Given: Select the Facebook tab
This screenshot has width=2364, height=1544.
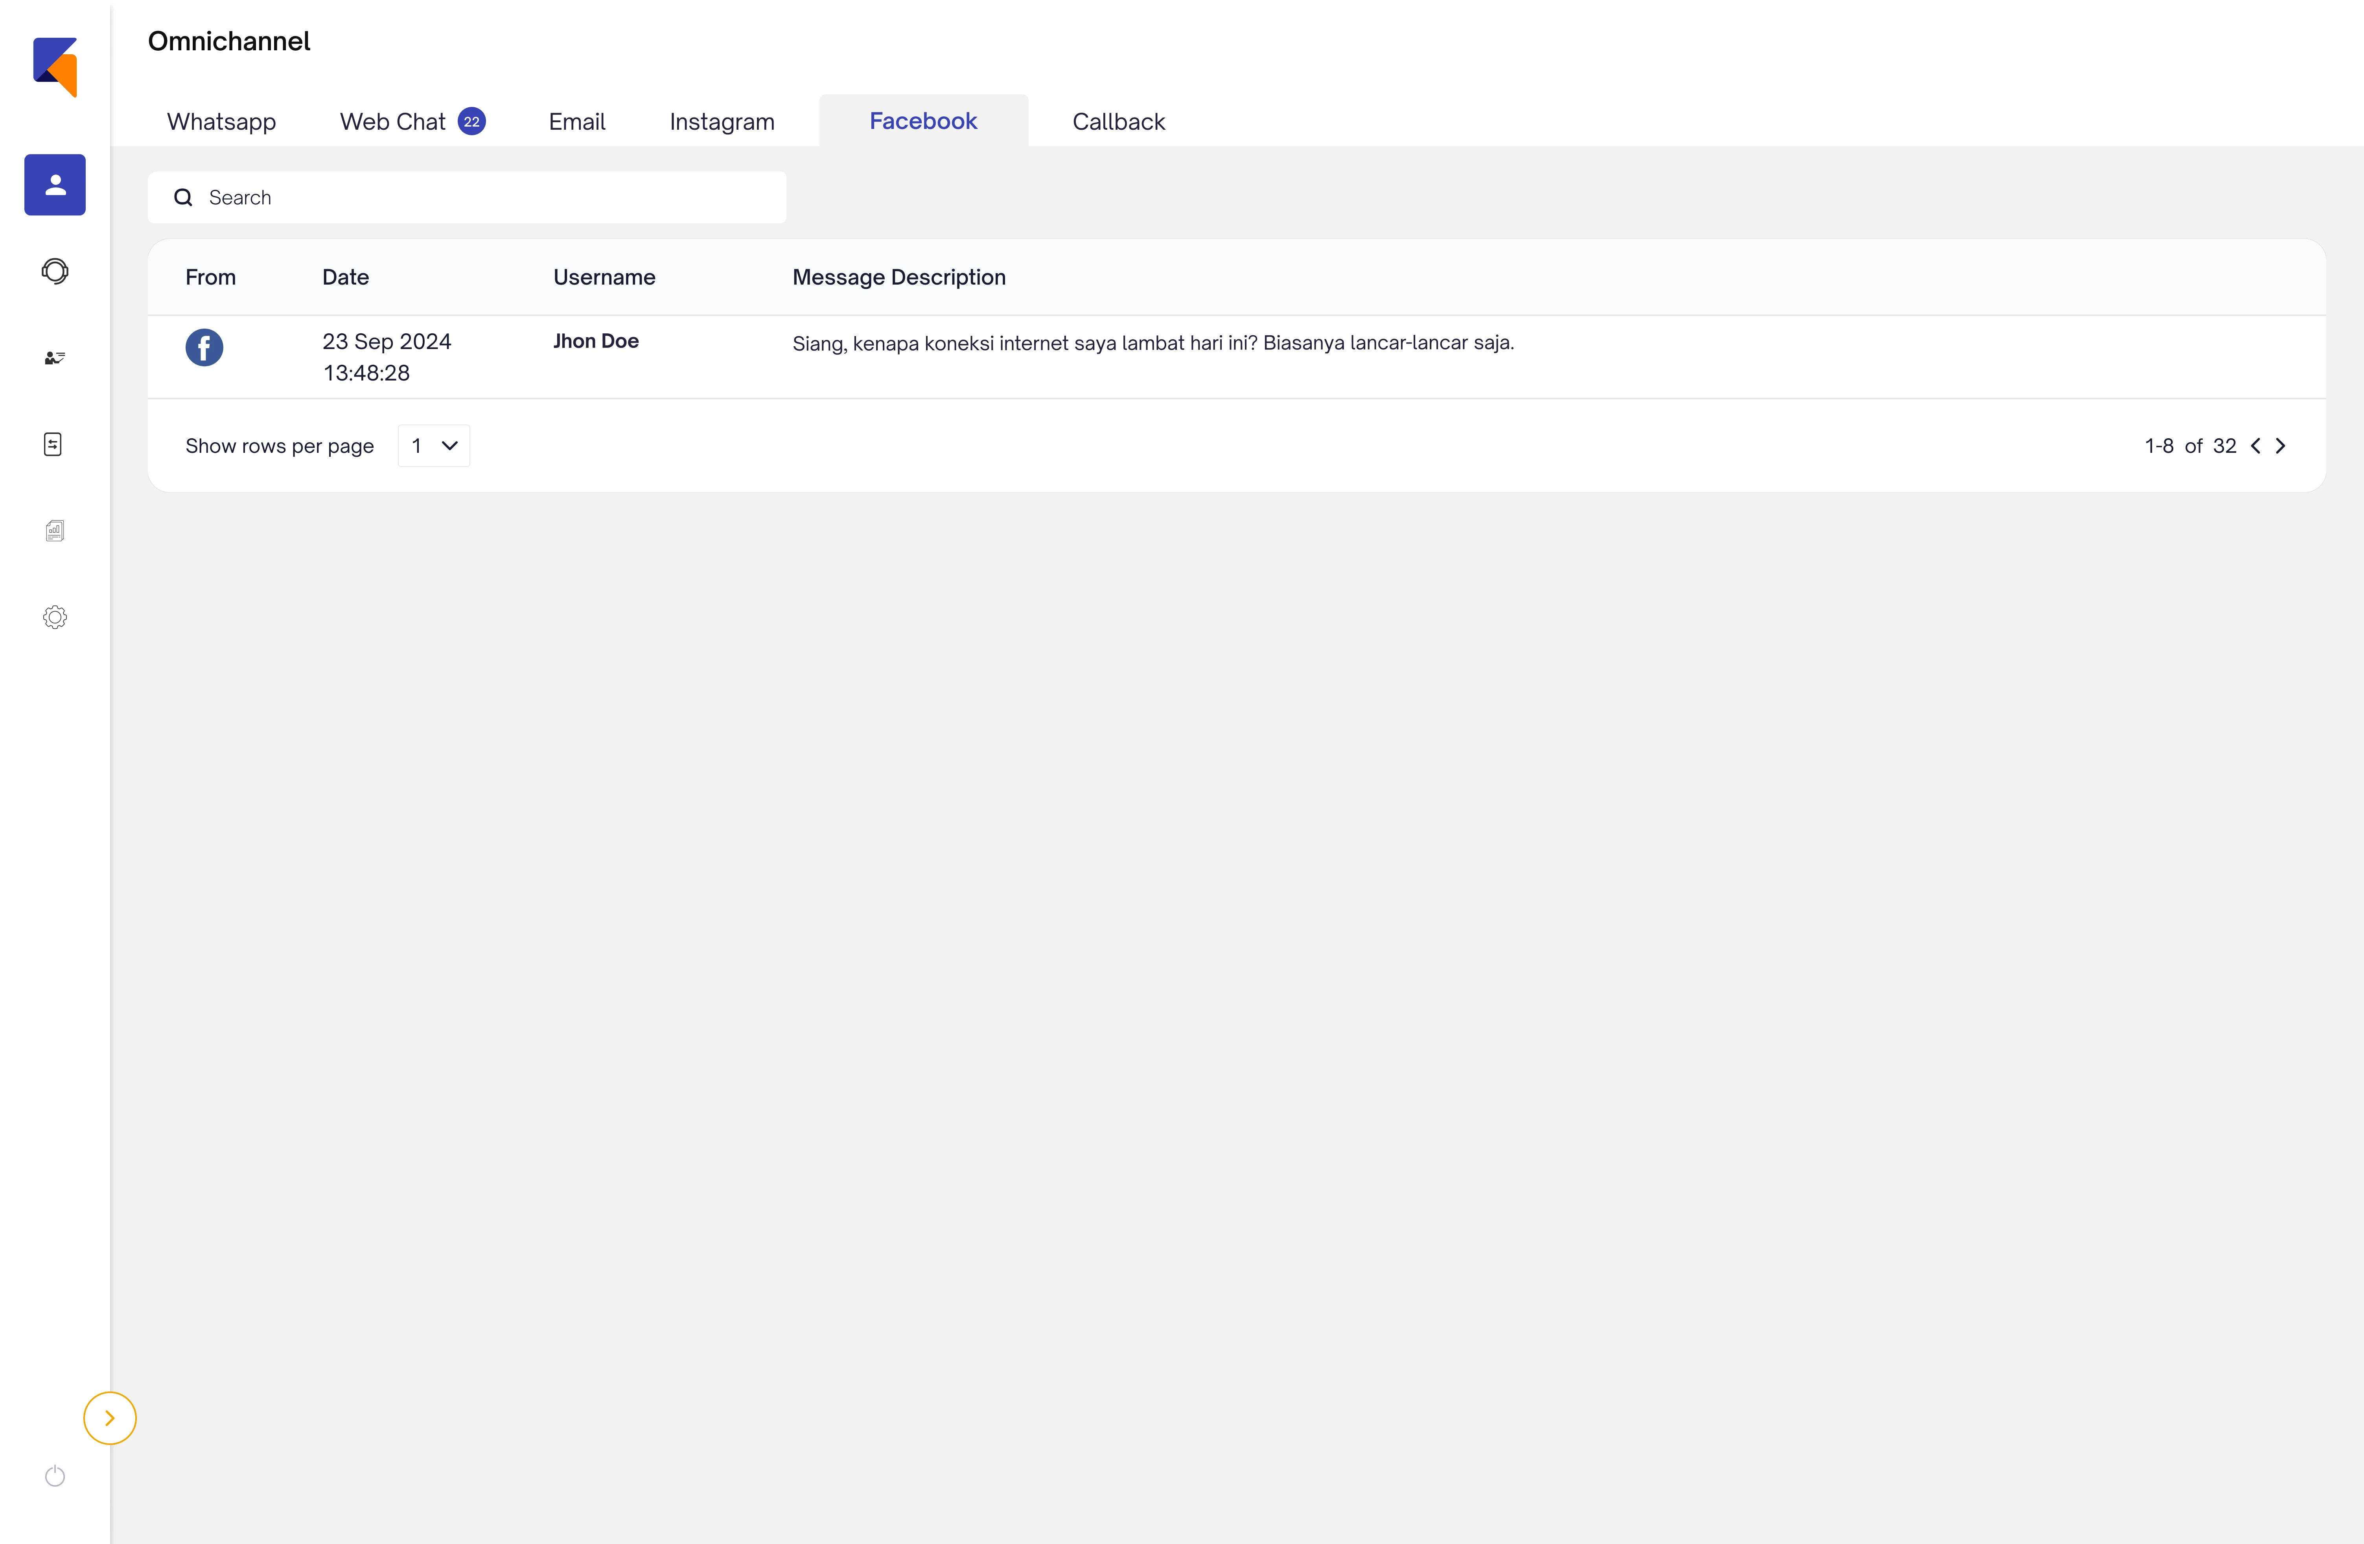Looking at the screenshot, I should pos(923,120).
